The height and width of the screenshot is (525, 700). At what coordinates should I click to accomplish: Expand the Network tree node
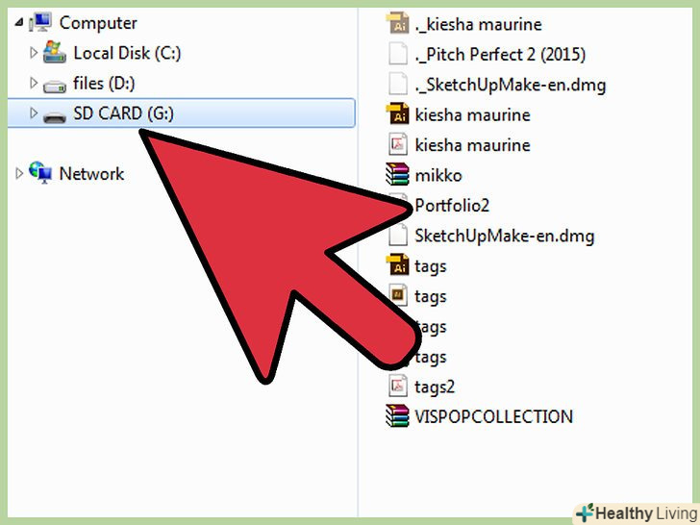(19, 173)
